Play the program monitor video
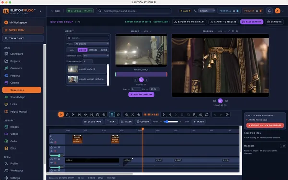288x180 pixels. (x=220, y=101)
